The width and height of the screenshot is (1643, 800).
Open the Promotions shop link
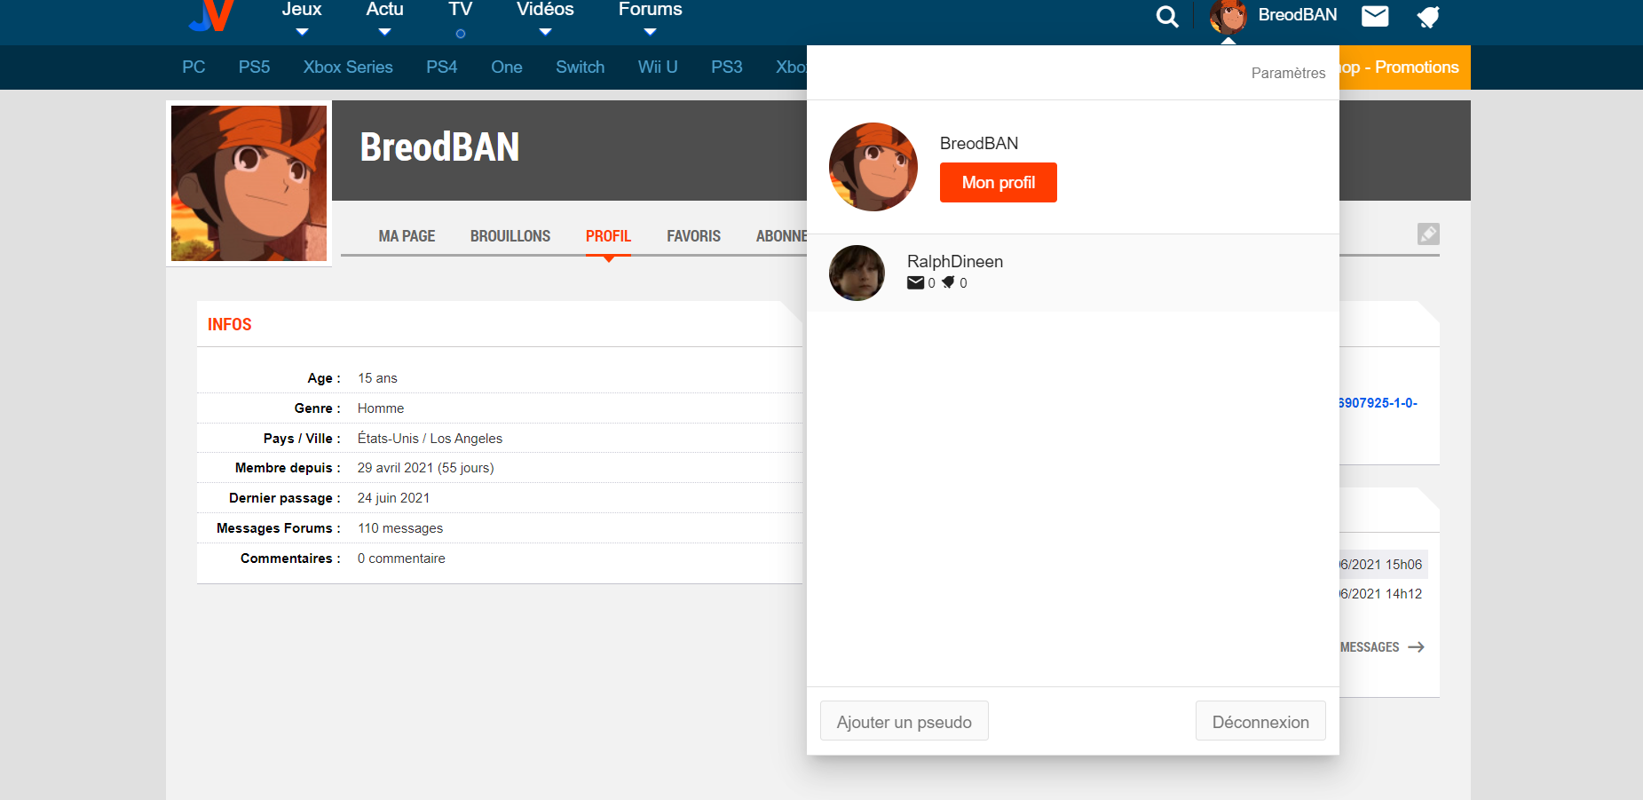(1404, 67)
